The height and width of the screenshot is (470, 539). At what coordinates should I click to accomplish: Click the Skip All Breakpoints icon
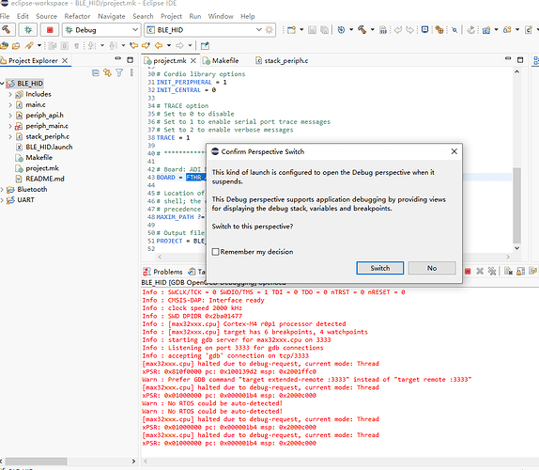pyautogui.click(x=454, y=30)
